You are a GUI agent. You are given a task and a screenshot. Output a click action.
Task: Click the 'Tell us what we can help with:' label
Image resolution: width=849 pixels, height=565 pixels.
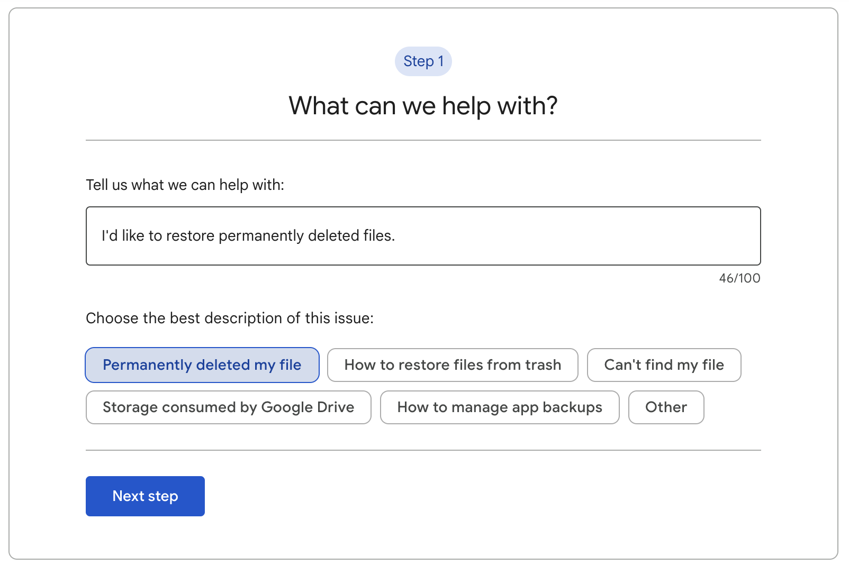point(185,185)
